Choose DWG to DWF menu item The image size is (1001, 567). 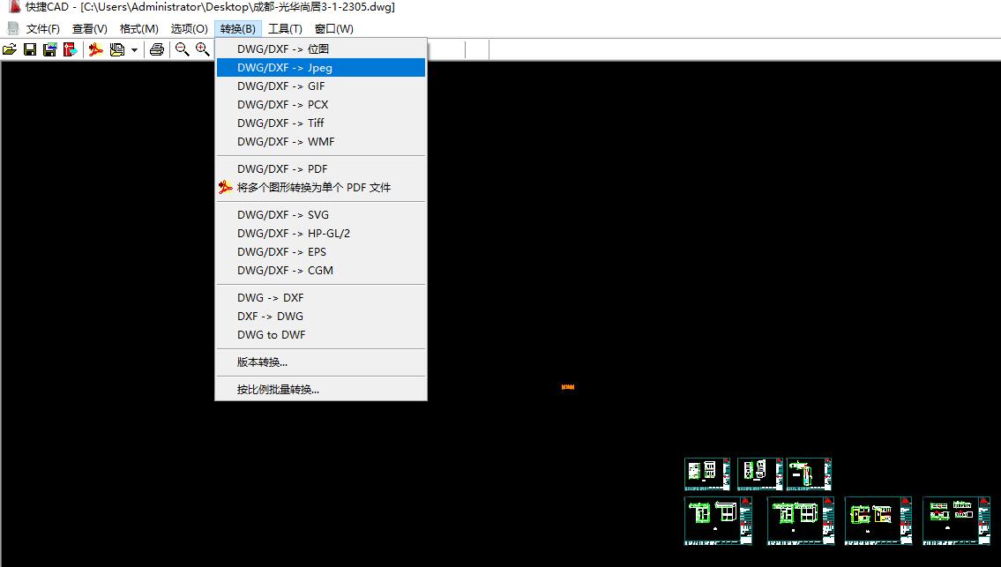[271, 334]
